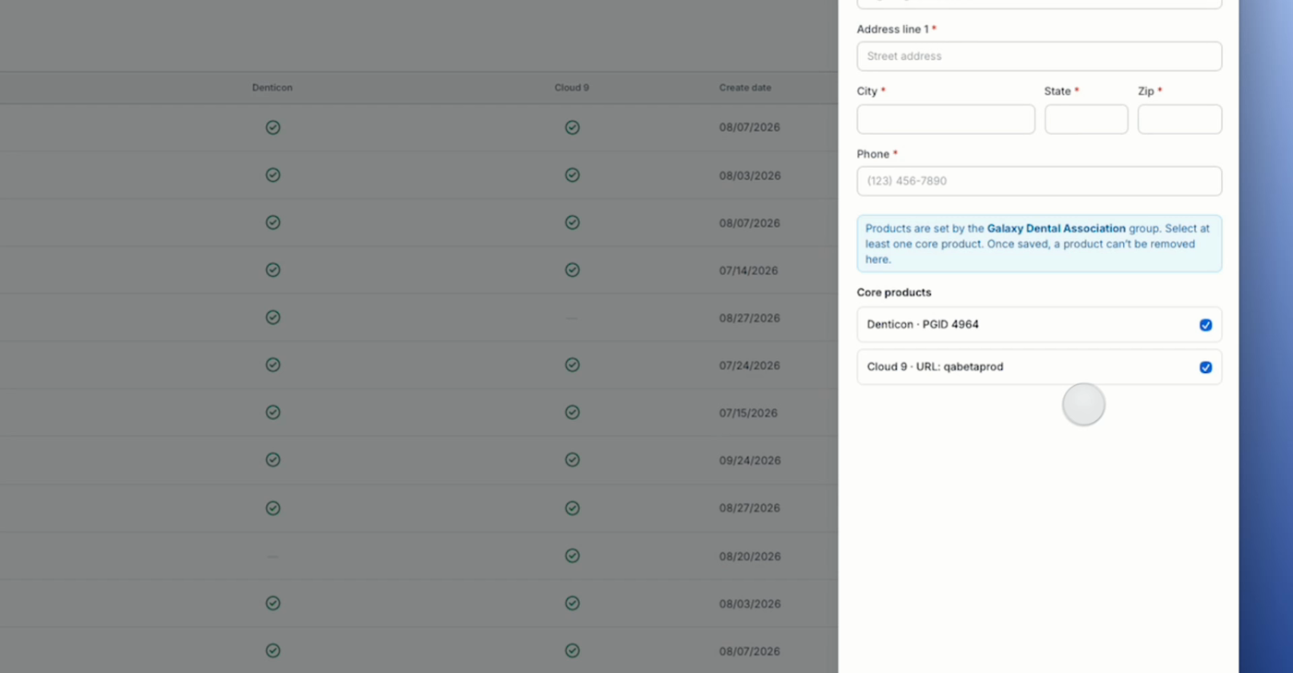1293x673 pixels.
Task: Click the Create date column header
Action: point(745,88)
